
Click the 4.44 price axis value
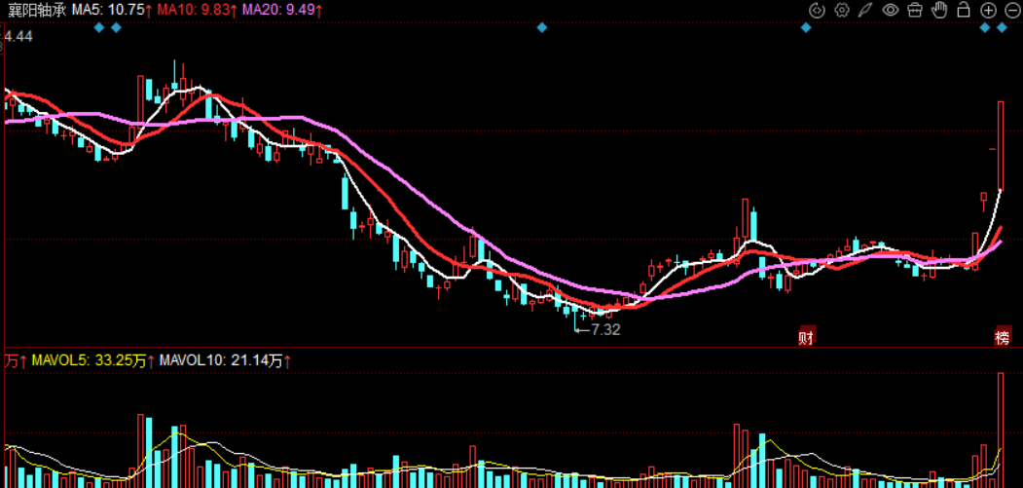pos(18,37)
